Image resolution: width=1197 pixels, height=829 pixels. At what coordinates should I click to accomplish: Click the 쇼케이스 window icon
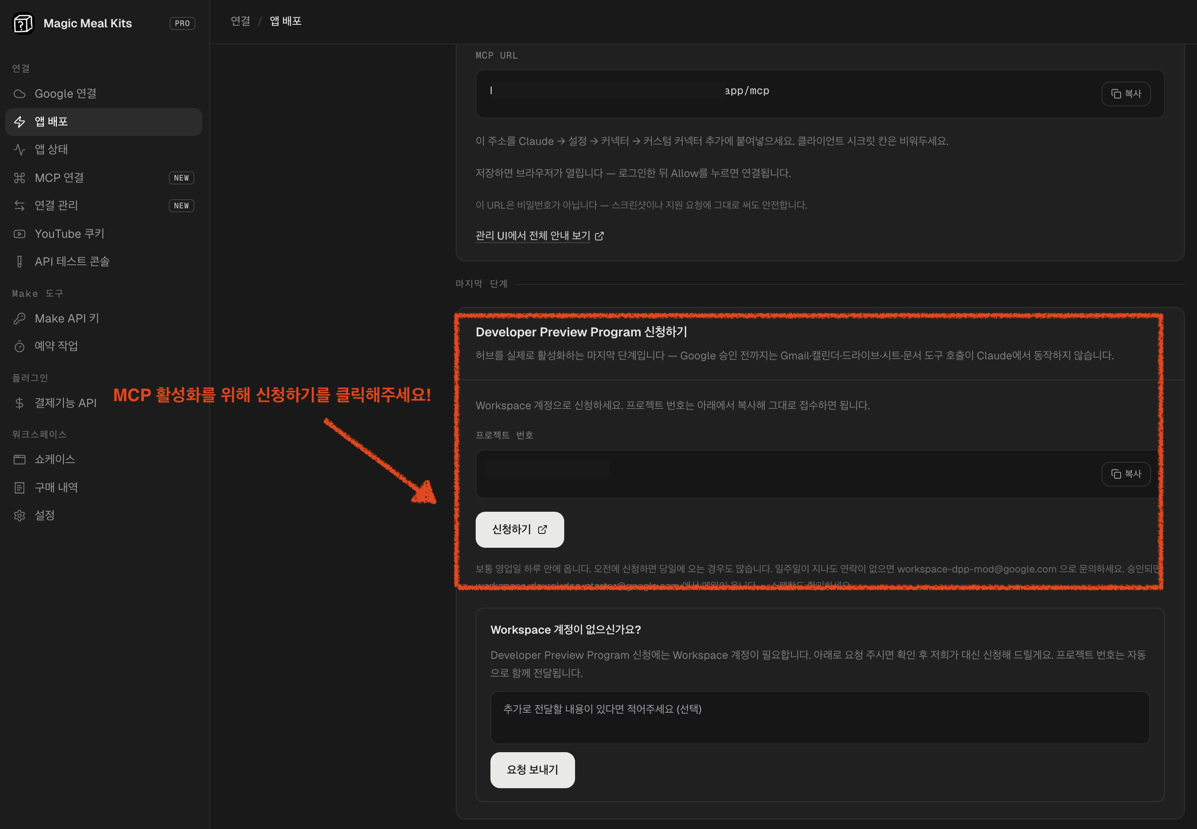(20, 460)
